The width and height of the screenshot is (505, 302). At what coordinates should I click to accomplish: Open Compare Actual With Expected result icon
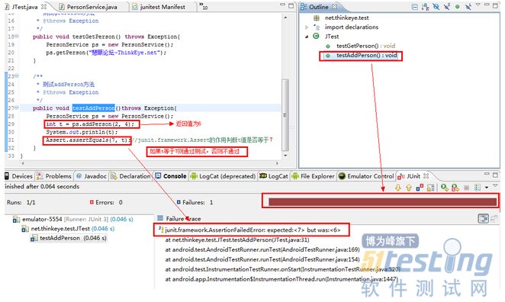pos(494,219)
